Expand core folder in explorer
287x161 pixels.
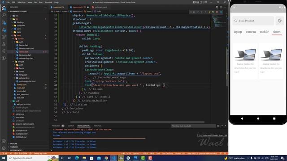[x=19, y=29]
